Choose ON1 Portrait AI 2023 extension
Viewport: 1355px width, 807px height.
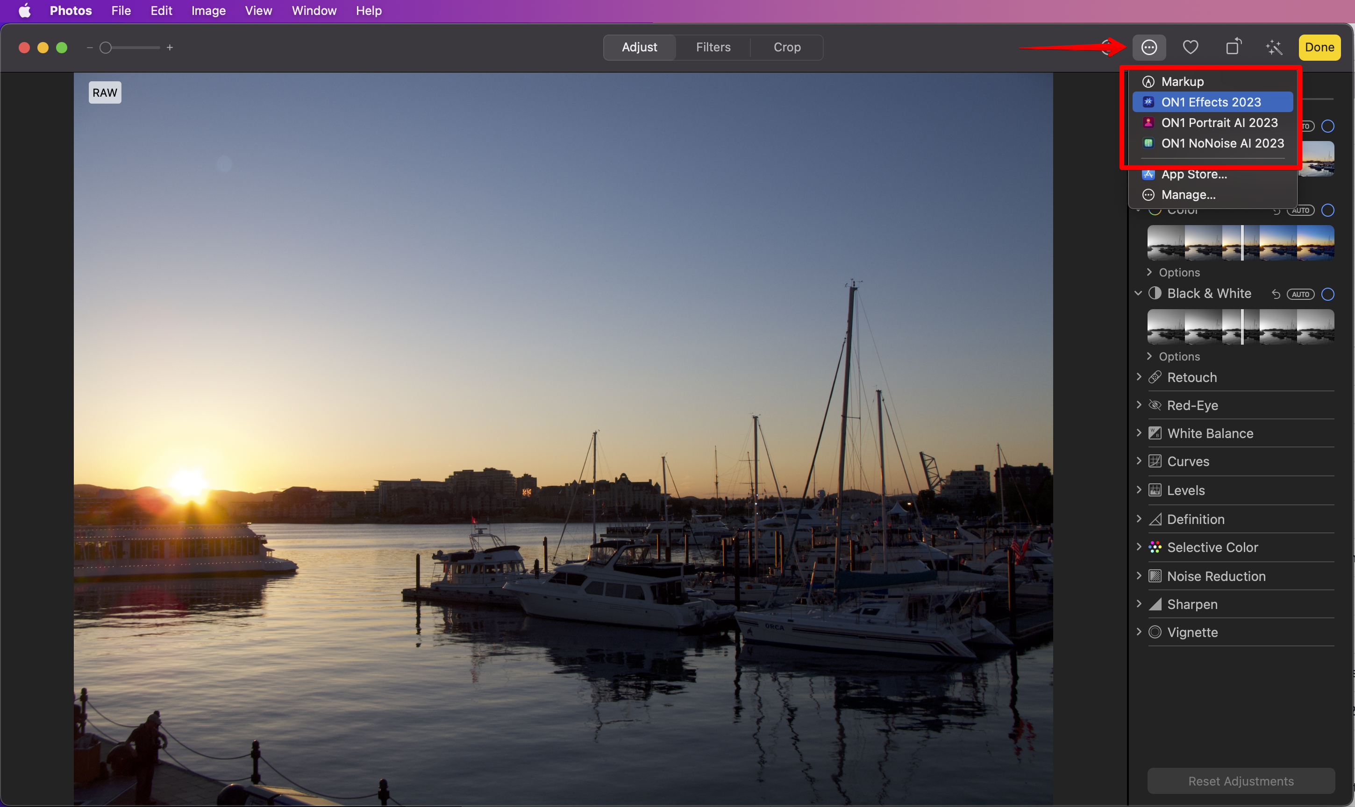pyautogui.click(x=1219, y=123)
